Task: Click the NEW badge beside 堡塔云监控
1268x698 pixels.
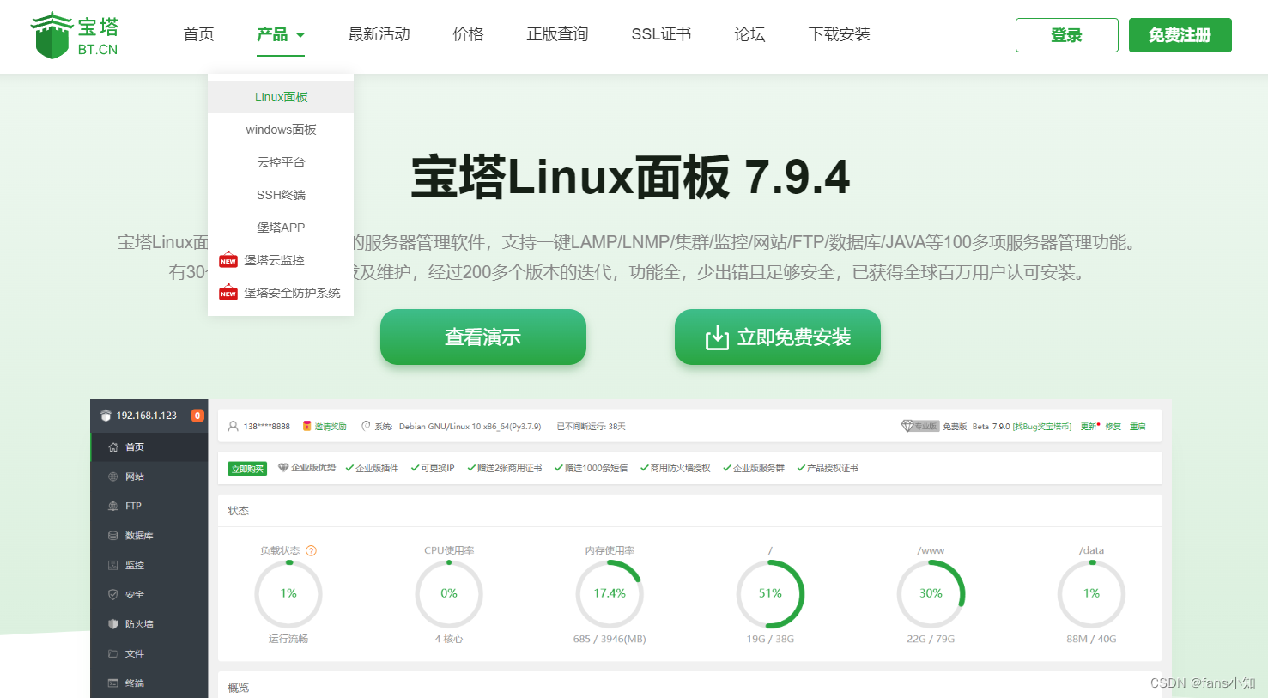Action: coord(228,260)
